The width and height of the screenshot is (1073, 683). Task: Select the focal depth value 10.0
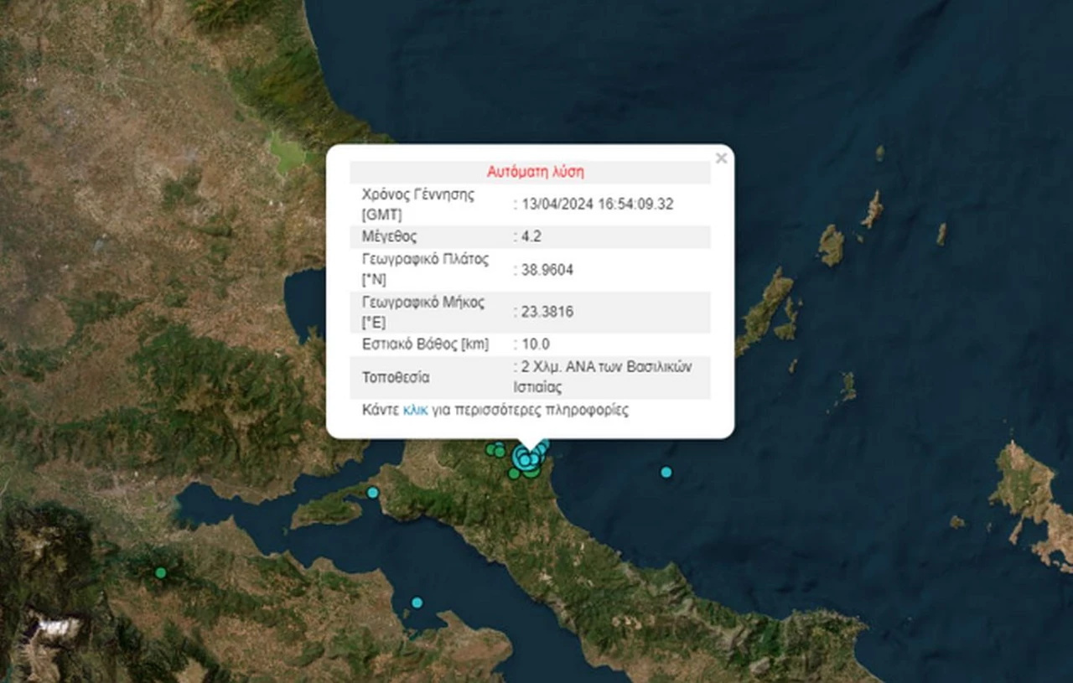pyautogui.click(x=534, y=344)
